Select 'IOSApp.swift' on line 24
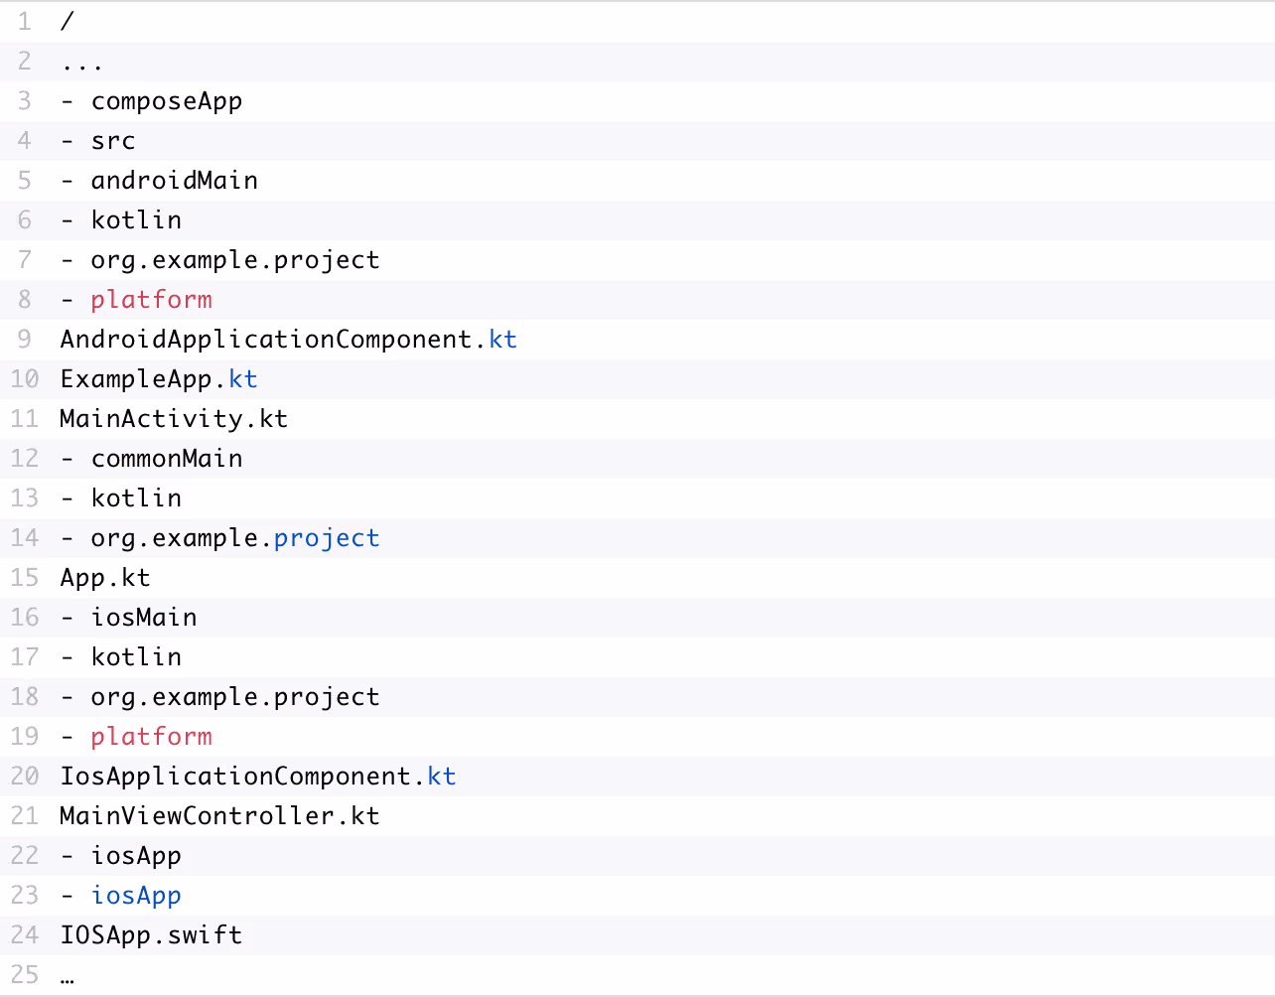 tap(151, 935)
